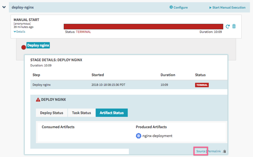The height and width of the screenshot is (157, 253).
Task: Select the Artifact Status tab
Action: pyautogui.click(x=112, y=113)
